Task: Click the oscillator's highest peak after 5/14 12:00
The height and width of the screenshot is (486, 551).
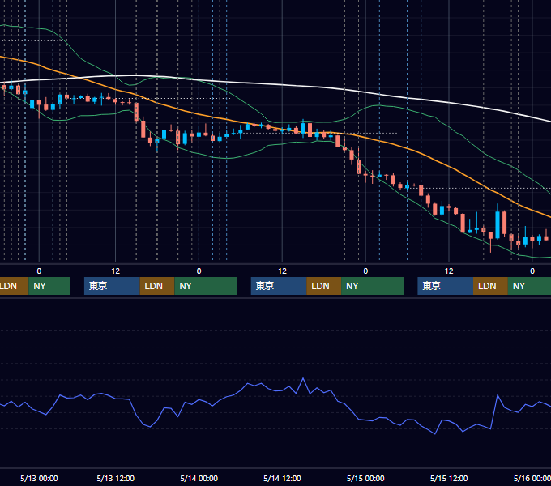Action: pyautogui.click(x=303, y=378)
